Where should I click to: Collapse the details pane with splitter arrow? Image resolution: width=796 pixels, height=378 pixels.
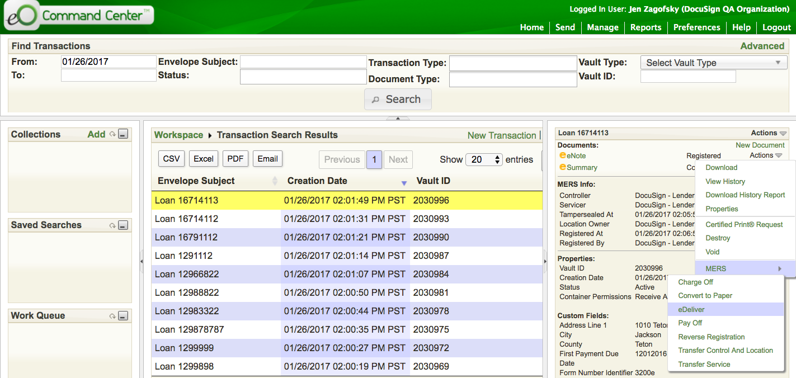(545, 261)
